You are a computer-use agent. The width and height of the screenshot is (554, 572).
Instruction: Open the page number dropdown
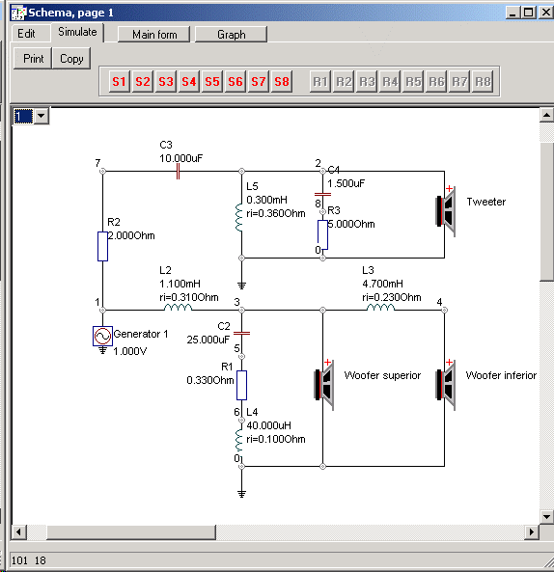coord(42,117)
